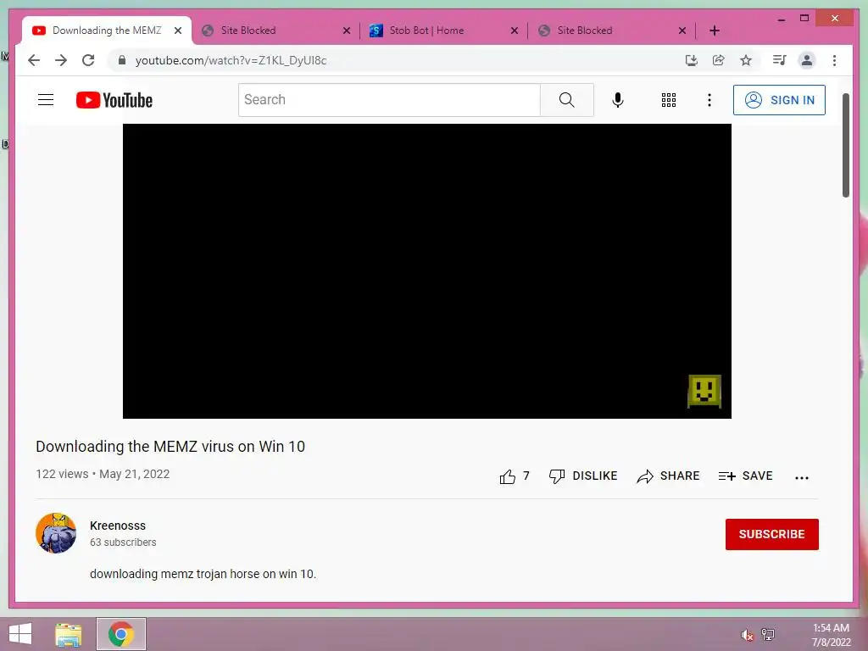
Task: Click the search magnifier button
Action: tap(567, 100)
